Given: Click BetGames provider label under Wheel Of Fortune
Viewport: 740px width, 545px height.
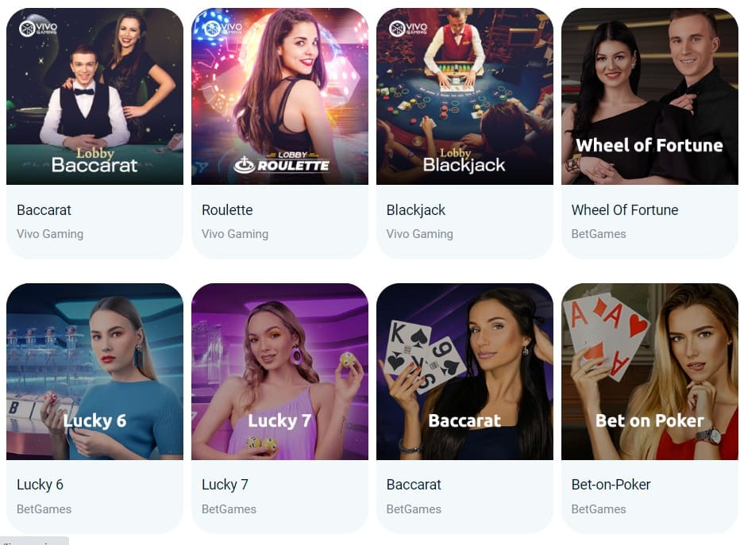Looking at the screenshot, I should pos(599,234).
